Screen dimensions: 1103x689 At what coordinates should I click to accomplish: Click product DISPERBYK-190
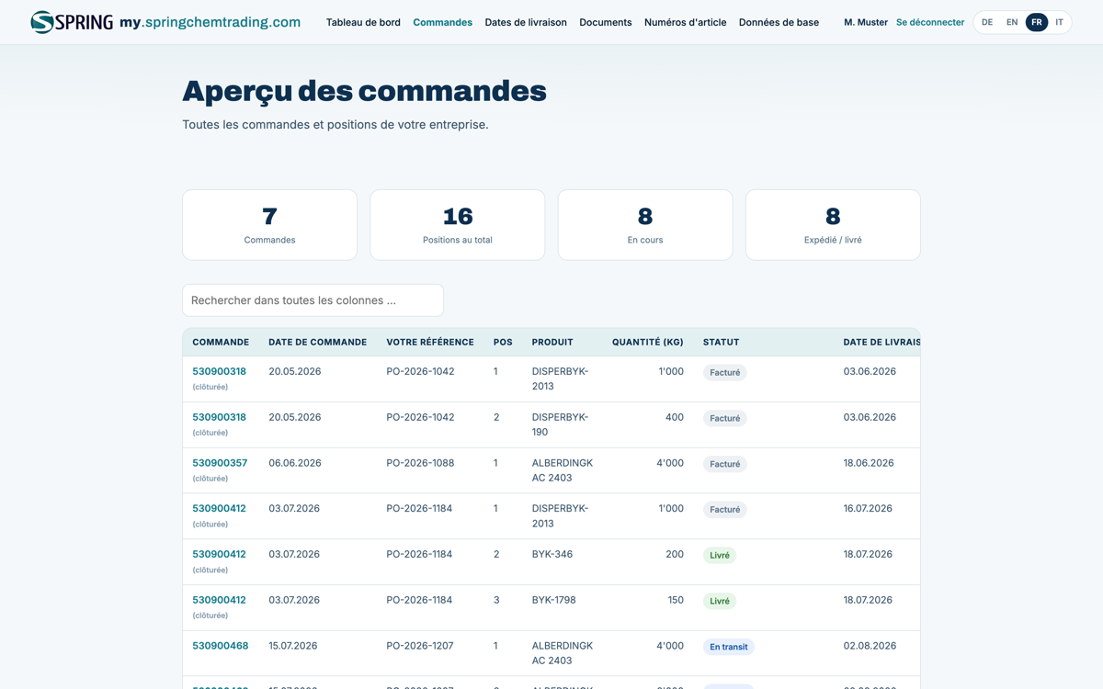click(560, 424)
